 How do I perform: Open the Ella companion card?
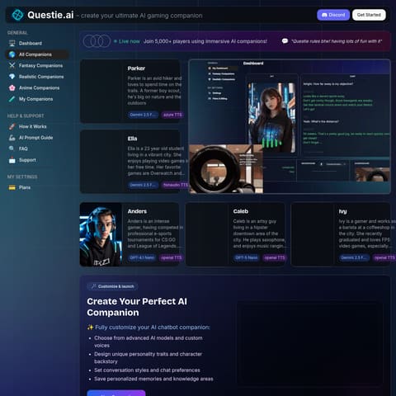click(130, 162)
